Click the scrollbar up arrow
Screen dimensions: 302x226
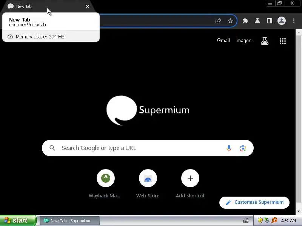coord(299,32)
